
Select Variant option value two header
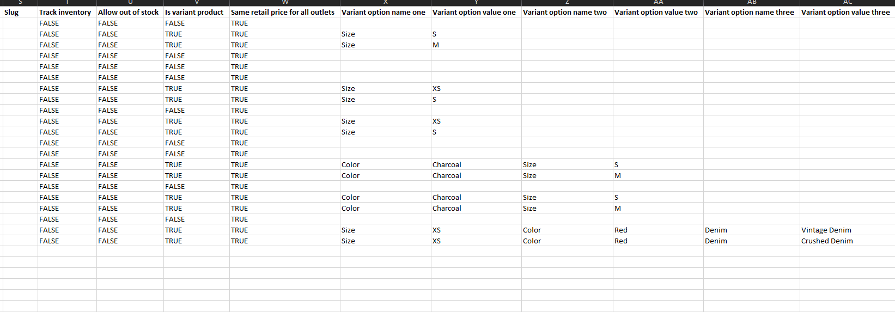coord(658,12)
